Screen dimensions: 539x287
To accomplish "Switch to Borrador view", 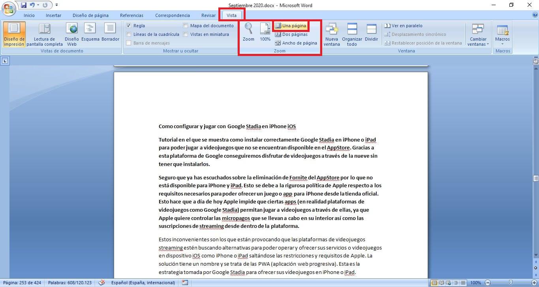I will pos(110,32).
